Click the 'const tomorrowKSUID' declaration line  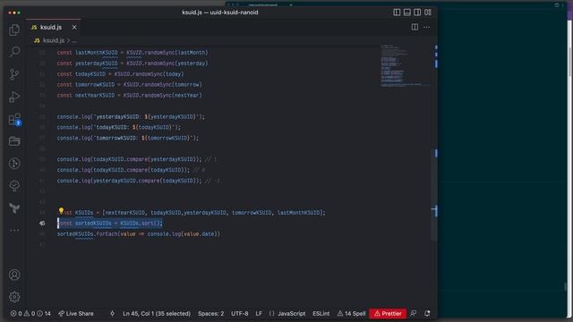(x=129, y=85)
